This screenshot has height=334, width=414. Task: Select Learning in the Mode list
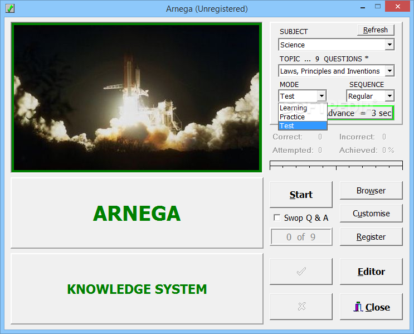coord(303,108)
